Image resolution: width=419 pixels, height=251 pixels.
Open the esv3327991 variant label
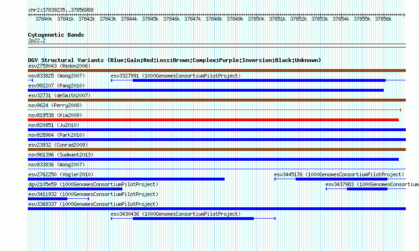[x=176, y=76]
